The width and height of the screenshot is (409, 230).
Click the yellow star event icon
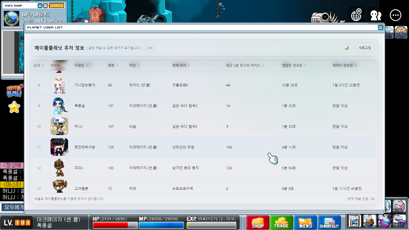coord(14,107)
